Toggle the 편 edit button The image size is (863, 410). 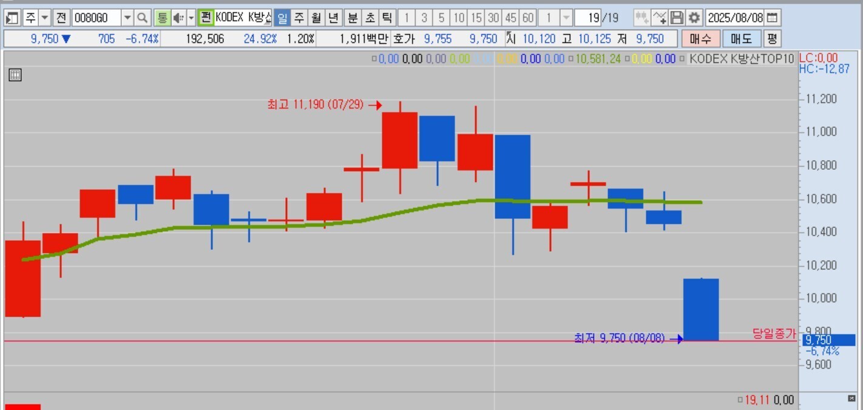pyautogui.click(x=206, y=18)
